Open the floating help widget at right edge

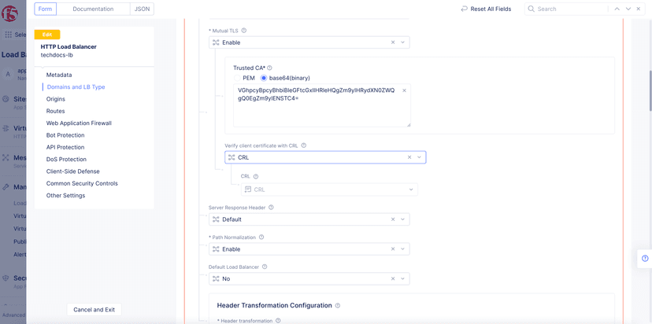pyautogui.click(x=645, y=259)
